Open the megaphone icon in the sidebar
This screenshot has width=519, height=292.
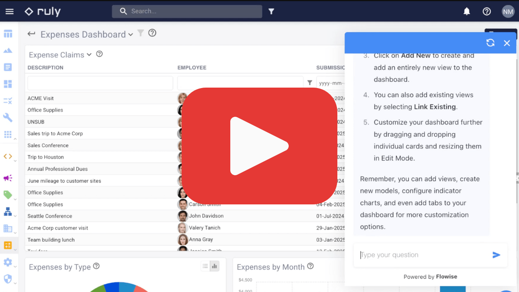click(8, 178)
